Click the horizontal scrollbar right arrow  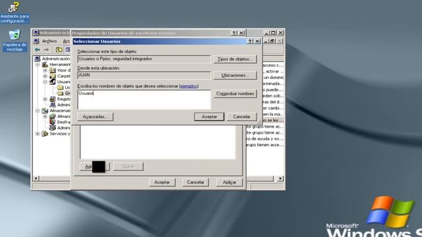281,178
